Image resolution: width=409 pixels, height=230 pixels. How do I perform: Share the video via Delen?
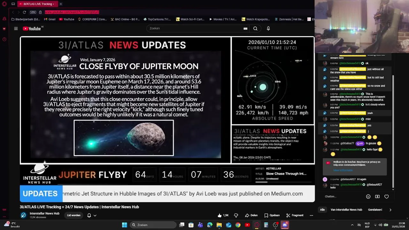click(251, 215)
